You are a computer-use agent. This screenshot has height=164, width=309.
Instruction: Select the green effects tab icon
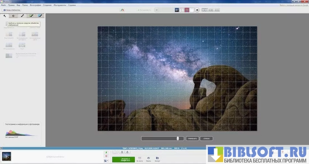[x=31, y=16]
